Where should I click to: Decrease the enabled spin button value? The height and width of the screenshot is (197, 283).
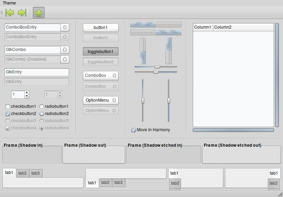pos(27,96)
